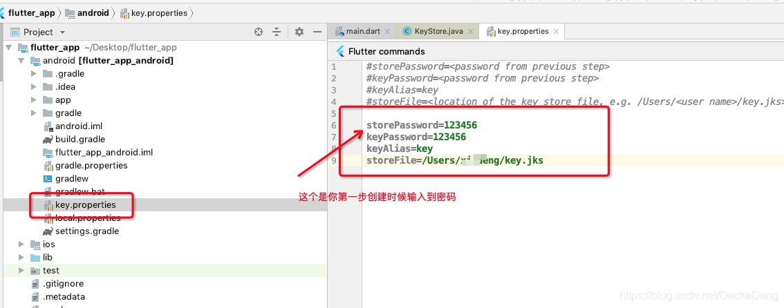
Task: Click the commented #storePassword line
Action: point(488,66)
